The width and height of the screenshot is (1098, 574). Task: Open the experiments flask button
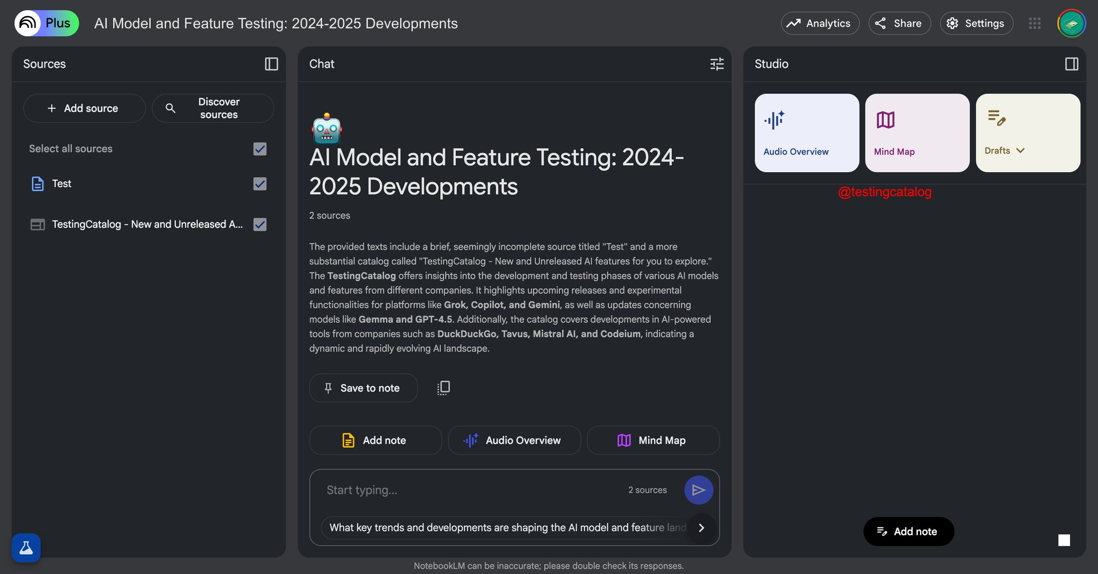(x=26, y=548)
